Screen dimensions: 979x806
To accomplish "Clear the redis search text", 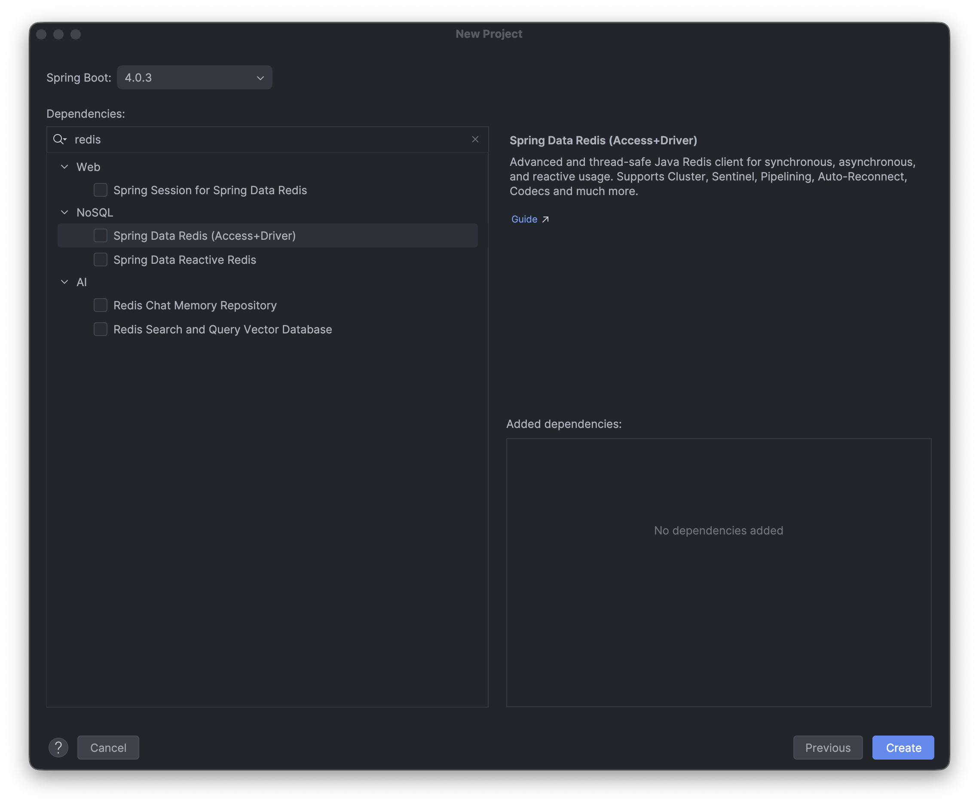I will (x=475, y=139).
